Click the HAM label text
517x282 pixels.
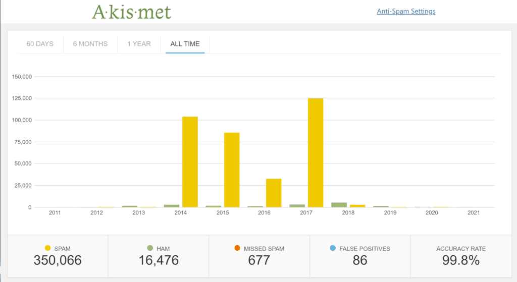tap(163, 249)
